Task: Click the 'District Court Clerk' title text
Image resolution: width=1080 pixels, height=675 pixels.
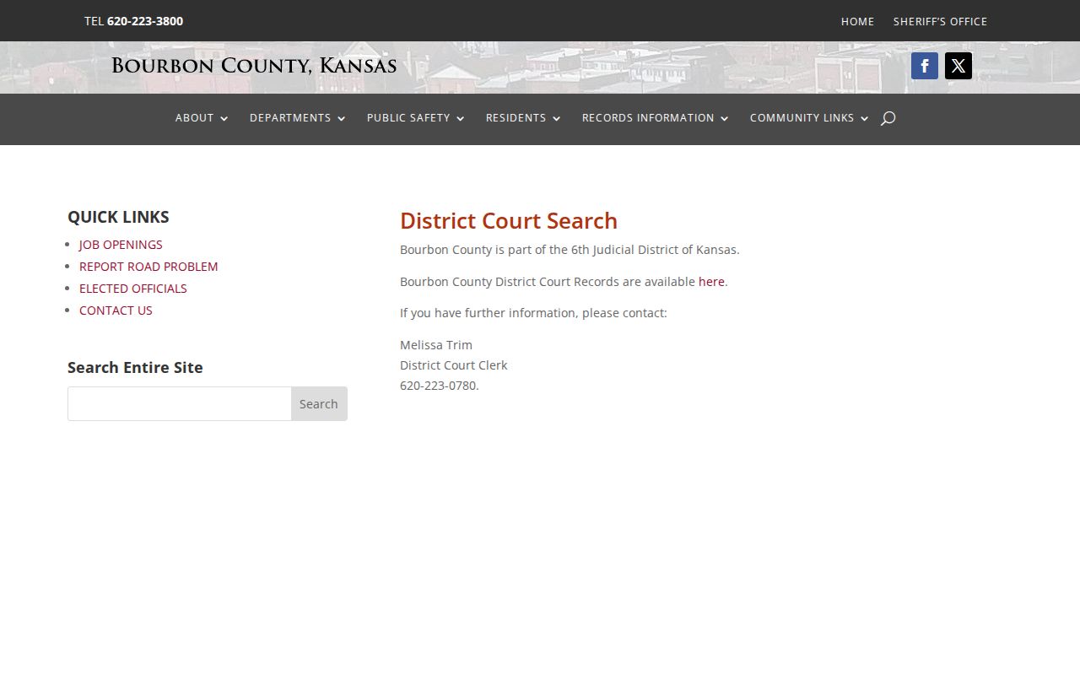Action: [454, 365]
